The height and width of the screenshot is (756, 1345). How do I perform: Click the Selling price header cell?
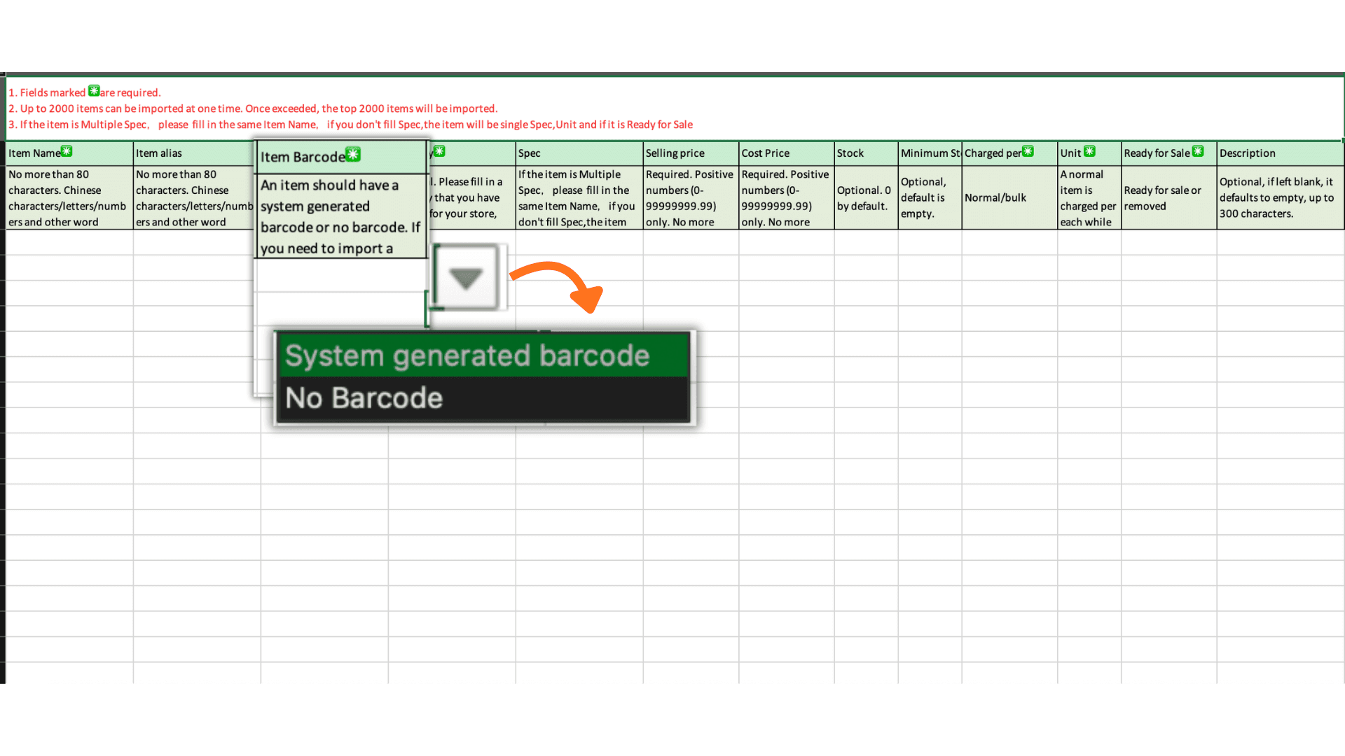pyautogui.click(x=690, y=153)
